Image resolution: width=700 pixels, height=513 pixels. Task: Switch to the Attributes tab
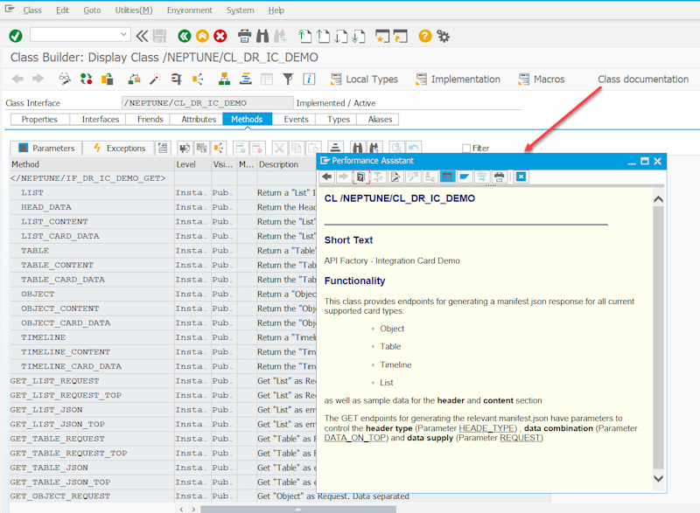[199, 120]
